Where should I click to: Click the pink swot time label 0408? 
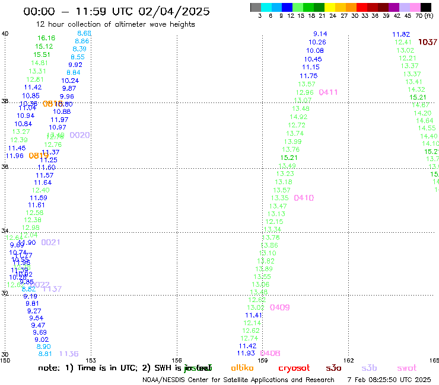coord(270,354)
